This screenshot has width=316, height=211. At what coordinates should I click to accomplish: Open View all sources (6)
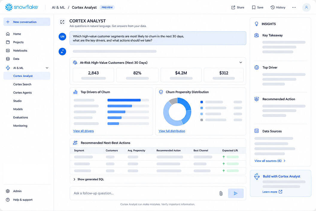coord(270,161)
